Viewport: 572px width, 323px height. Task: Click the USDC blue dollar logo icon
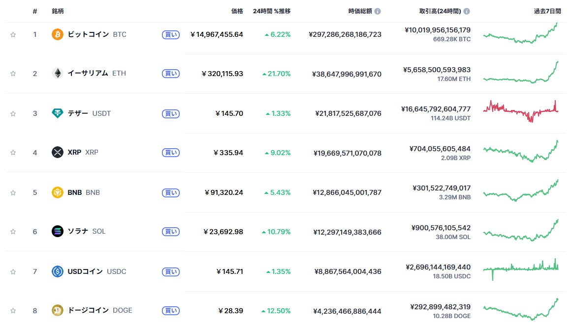(x=57, y=272)
